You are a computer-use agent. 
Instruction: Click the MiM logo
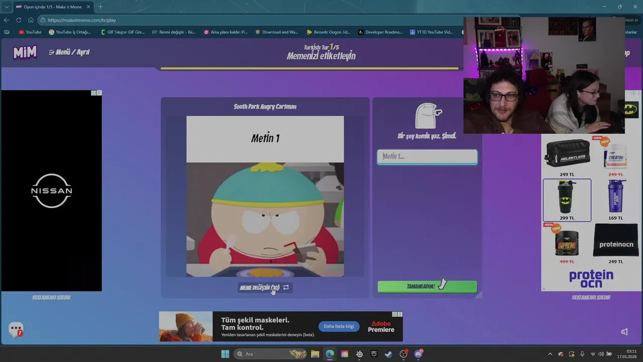[x=25, y=52]
